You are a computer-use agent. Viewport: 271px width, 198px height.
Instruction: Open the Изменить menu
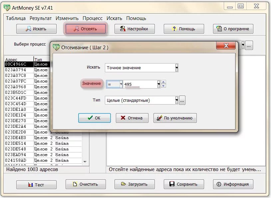pyautogui.click(x=67, y=18)
